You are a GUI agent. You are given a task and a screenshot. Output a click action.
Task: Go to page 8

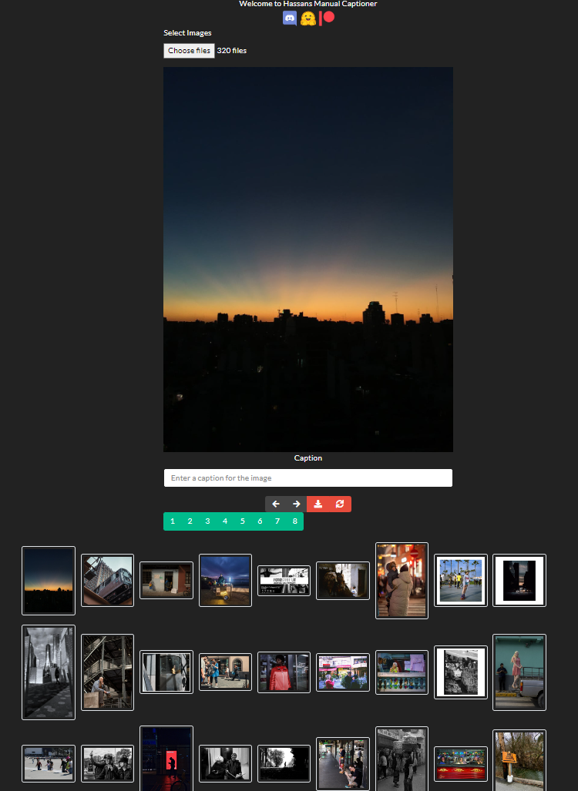pos(295,521)
